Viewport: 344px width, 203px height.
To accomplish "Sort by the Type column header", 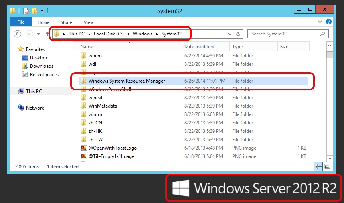I will pos(254,47).
